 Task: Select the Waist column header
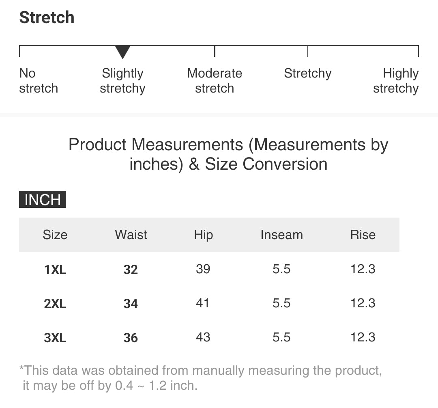coord(131,235)
